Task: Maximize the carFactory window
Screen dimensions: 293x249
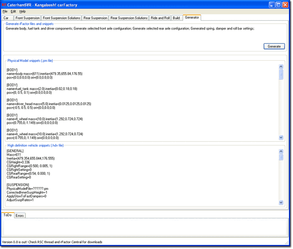Action: click(278, 5)
